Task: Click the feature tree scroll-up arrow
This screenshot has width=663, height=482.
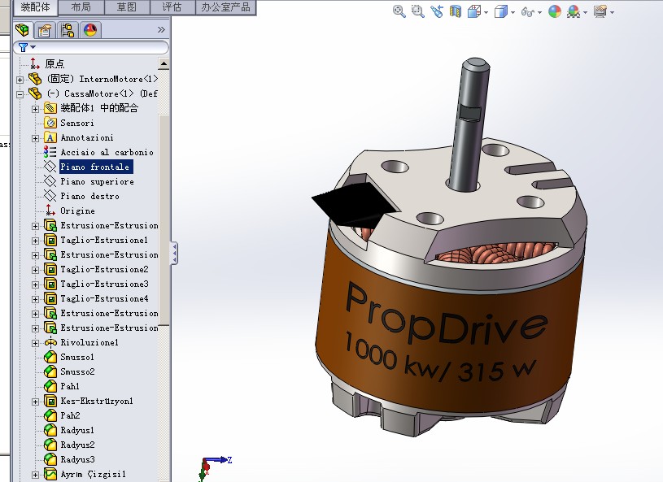Action: 164,63
